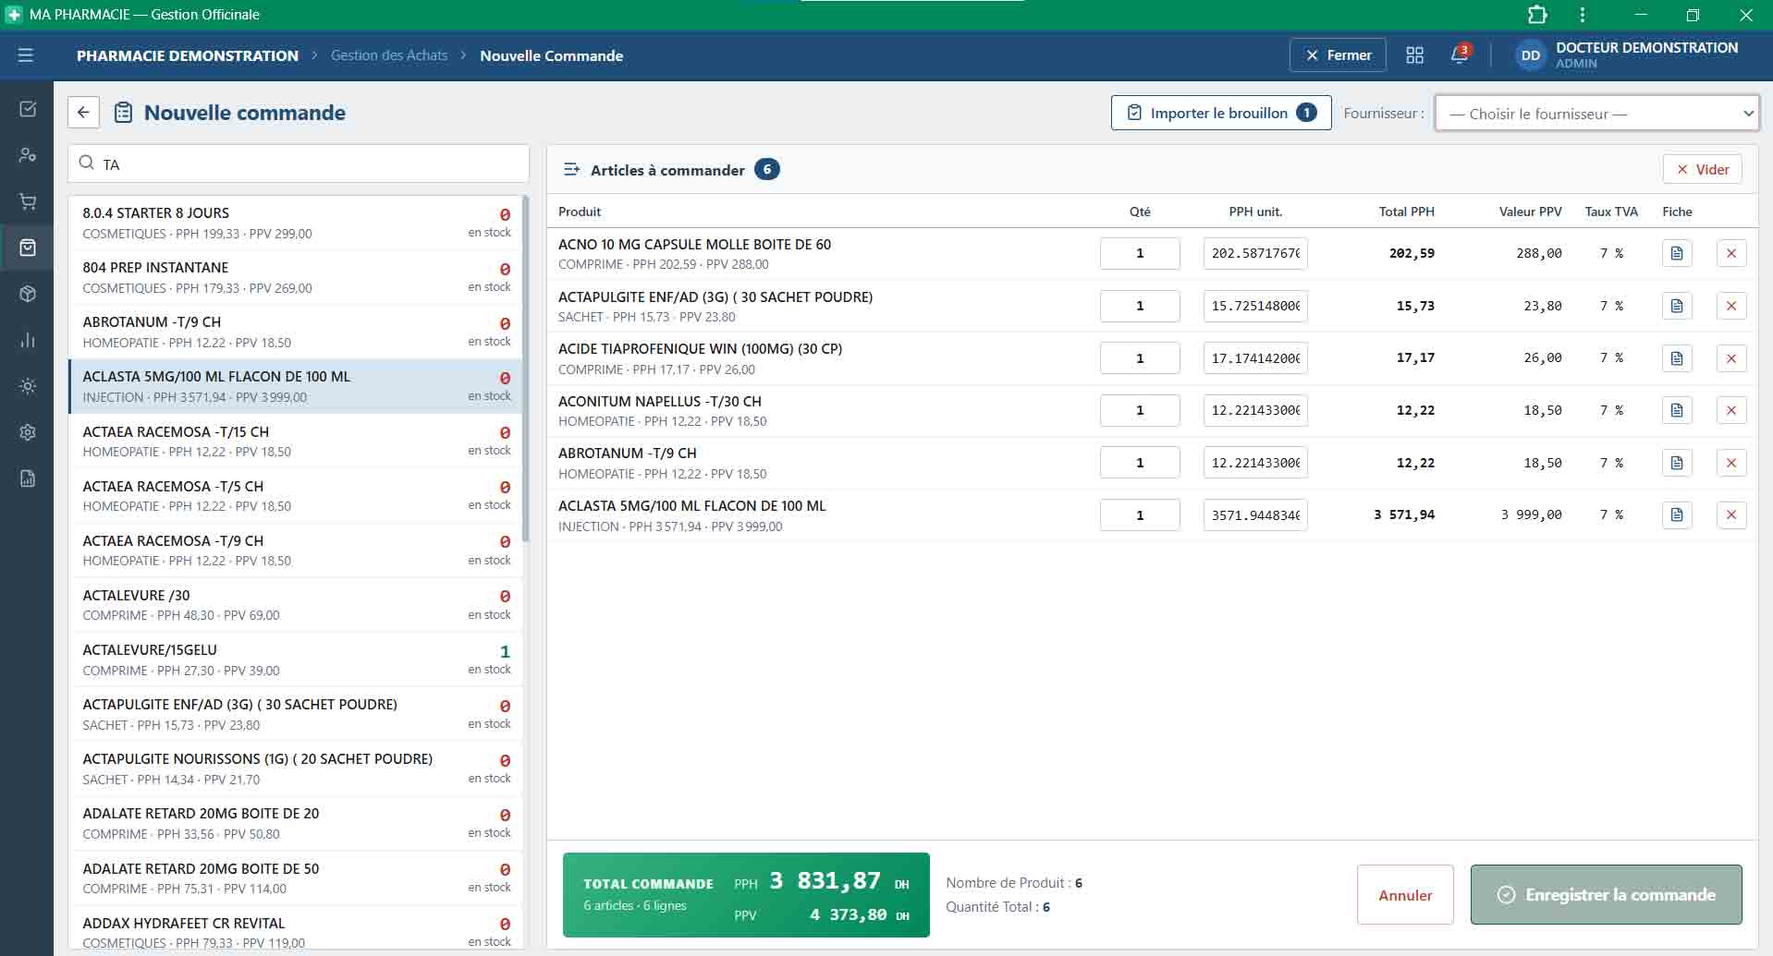Select ACTAEA RACEMOSA -T/5 CH product
Image resolution: width=1773 pixels, height=956 pixels.
pyautogui.click(x=296, y=495)
